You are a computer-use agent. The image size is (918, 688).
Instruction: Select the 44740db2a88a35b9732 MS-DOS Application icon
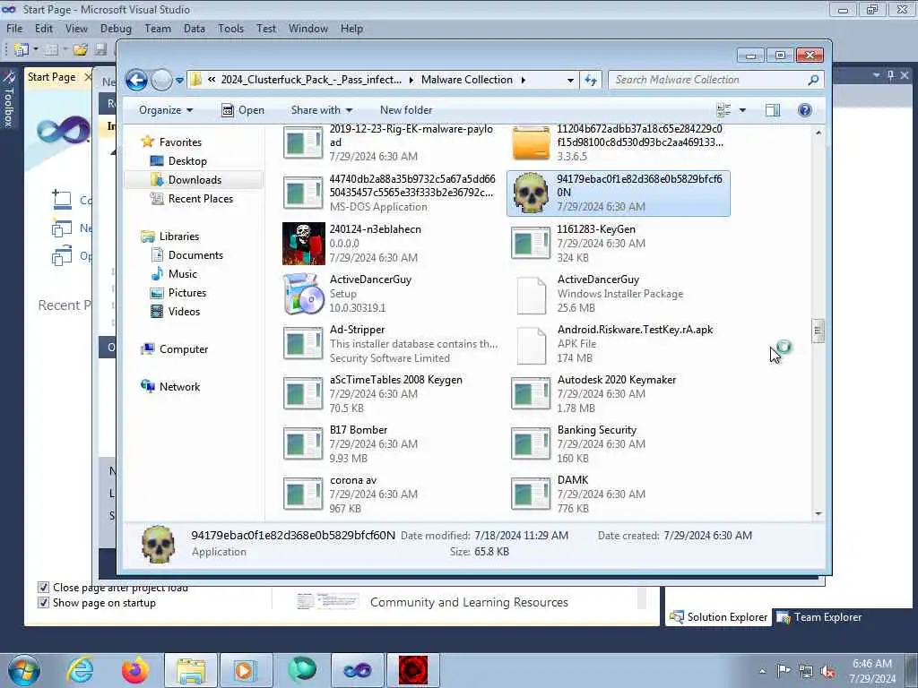(x=303, y=193)
